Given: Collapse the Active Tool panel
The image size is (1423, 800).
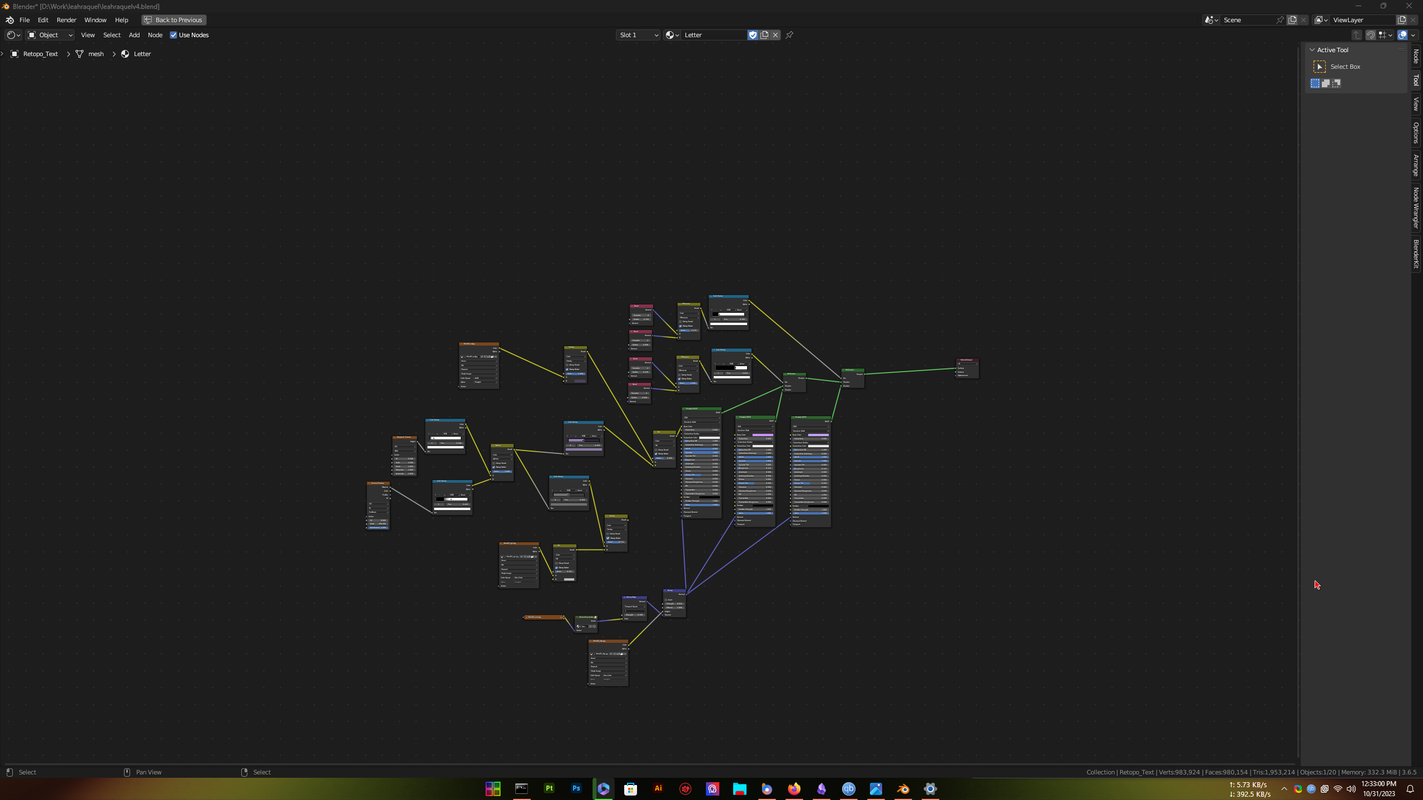Looking at the screenshot, I should (1312, 50).
